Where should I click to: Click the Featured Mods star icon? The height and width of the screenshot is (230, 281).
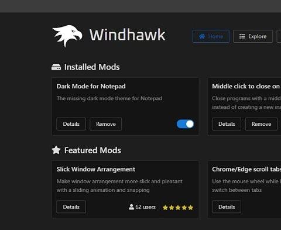[56, 150]
